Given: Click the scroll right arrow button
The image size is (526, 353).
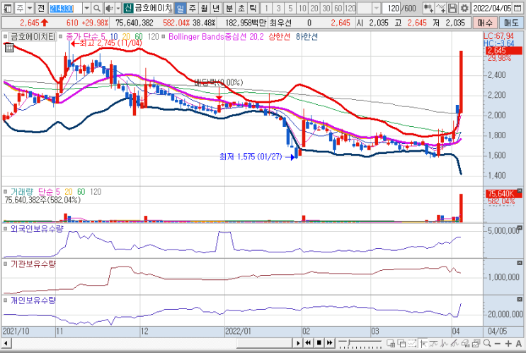Looking at the screenshot, I should pyautogui.click(x=298, y=343).
